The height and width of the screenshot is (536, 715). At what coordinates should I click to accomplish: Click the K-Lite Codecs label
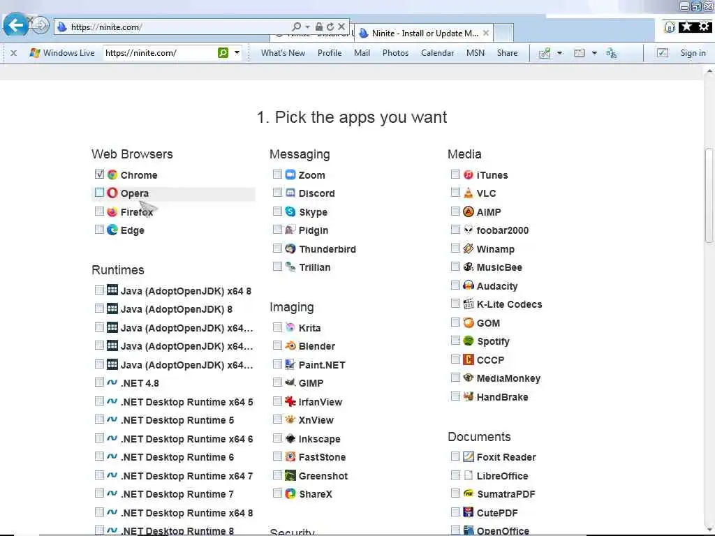click(509, 304)
